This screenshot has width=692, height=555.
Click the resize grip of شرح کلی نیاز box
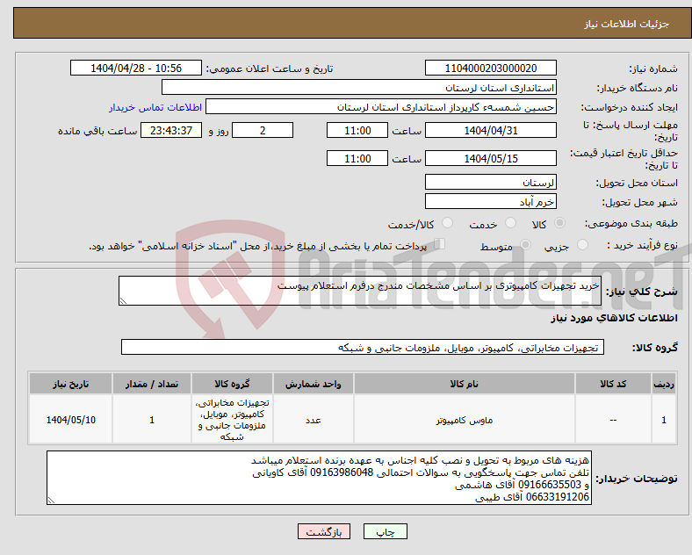[123, 301]
